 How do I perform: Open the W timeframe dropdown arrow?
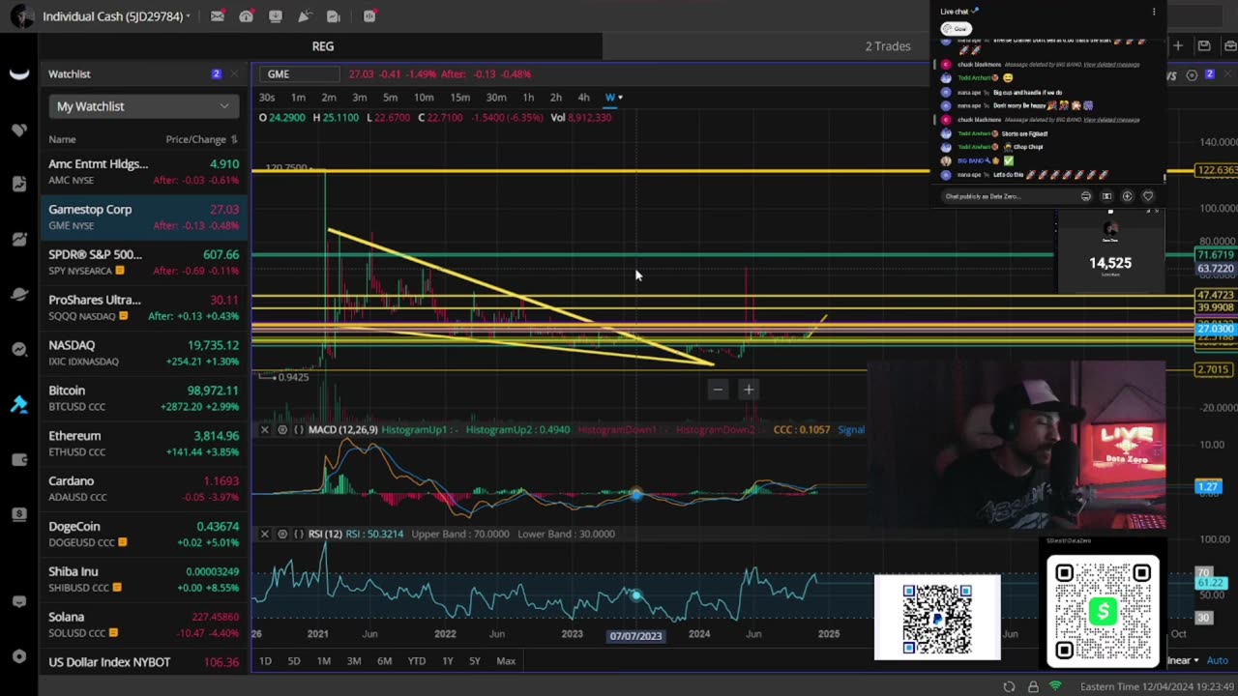tap(620, 97)
